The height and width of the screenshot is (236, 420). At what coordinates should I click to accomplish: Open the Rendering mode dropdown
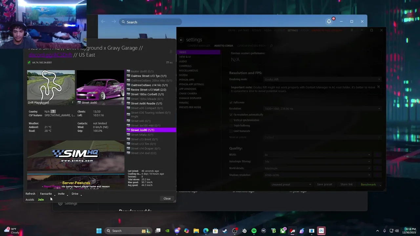point(323,79)
